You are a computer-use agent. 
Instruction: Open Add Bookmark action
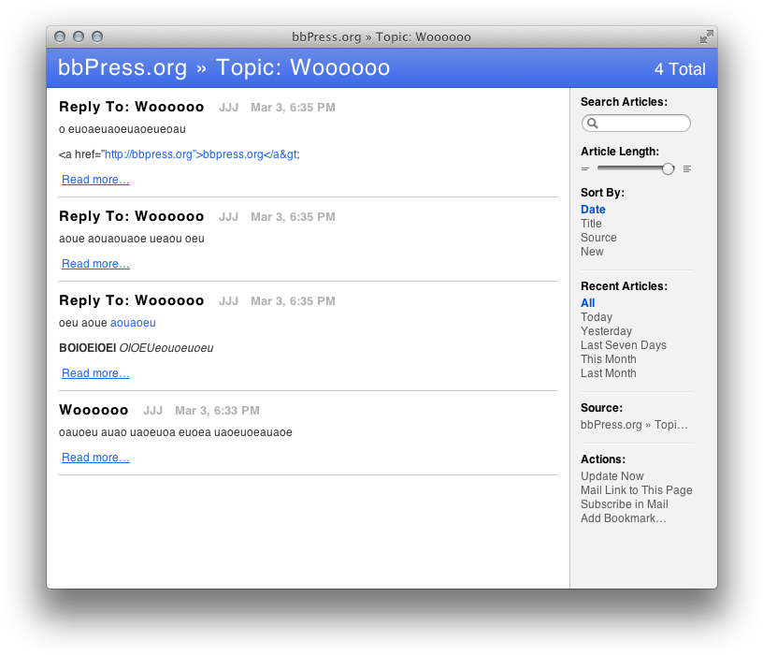[x=623, y=518]
